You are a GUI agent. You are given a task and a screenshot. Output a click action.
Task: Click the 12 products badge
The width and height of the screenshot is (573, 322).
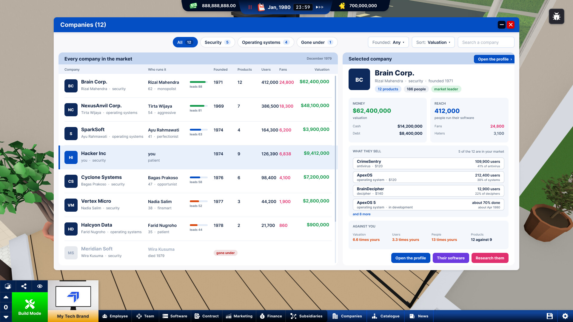pyautogui.click(x=388, y=89)
